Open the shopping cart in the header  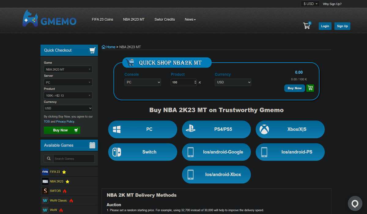307,26
